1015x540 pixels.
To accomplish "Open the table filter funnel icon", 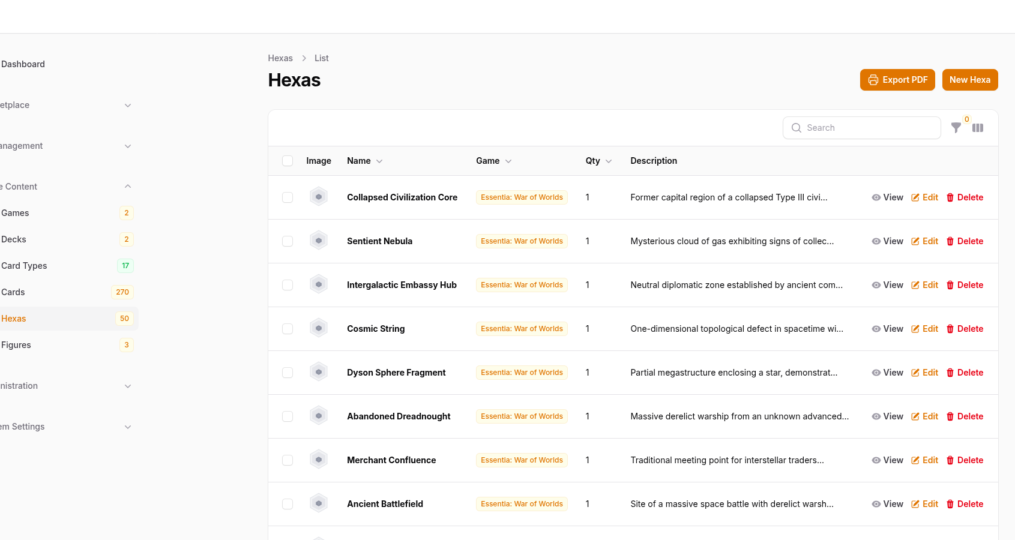I will [x=956, y=128].
